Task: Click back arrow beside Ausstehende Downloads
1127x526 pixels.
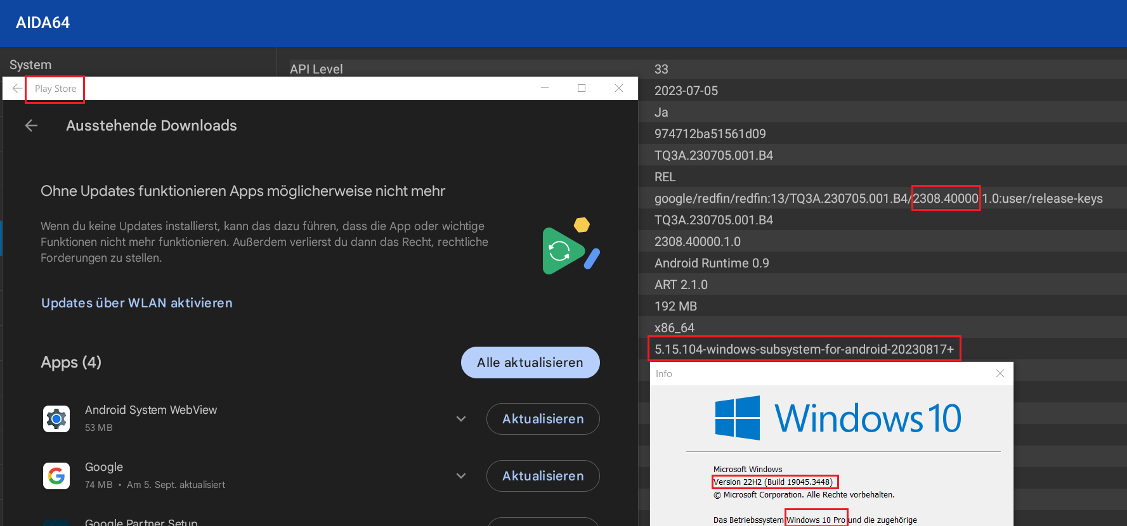Action: coord(31,125)
